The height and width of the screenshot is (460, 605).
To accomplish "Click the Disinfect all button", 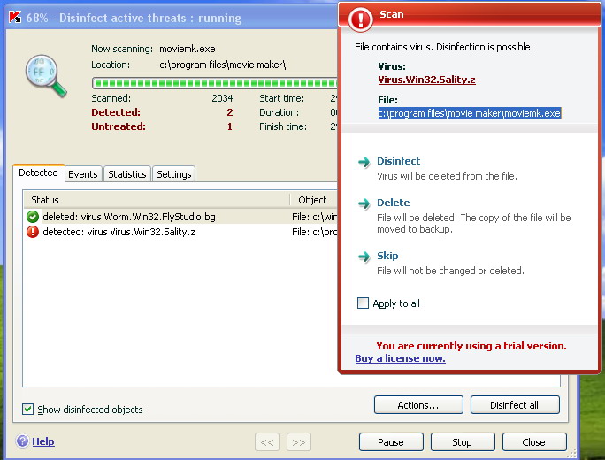I will click(x=515, y=405).
